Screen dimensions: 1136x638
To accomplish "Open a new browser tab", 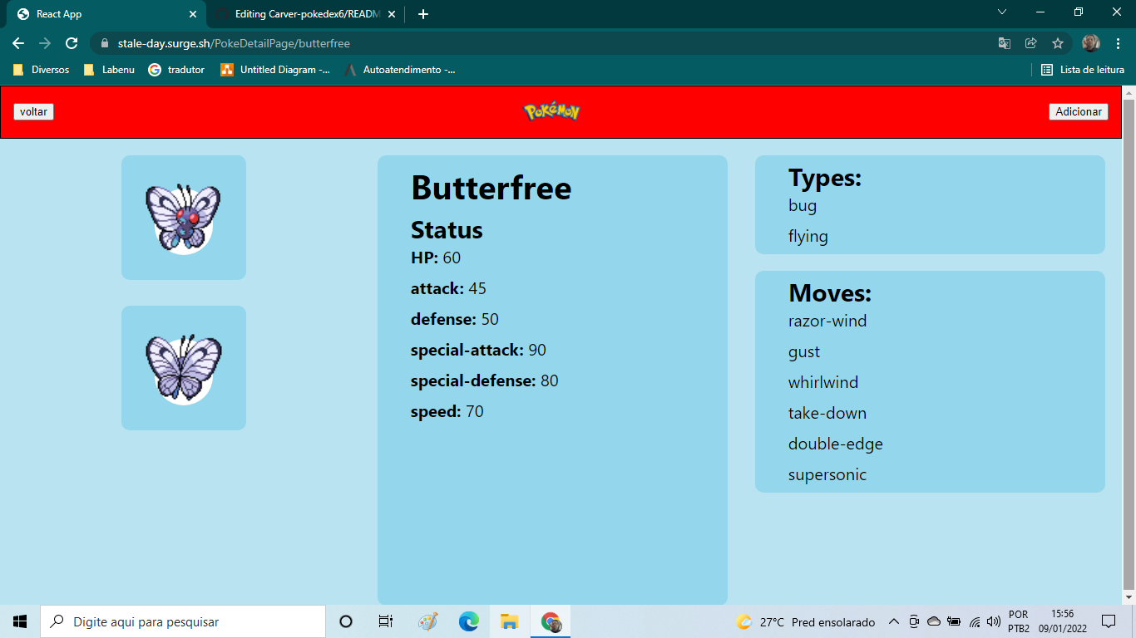I will pos(423,14).
